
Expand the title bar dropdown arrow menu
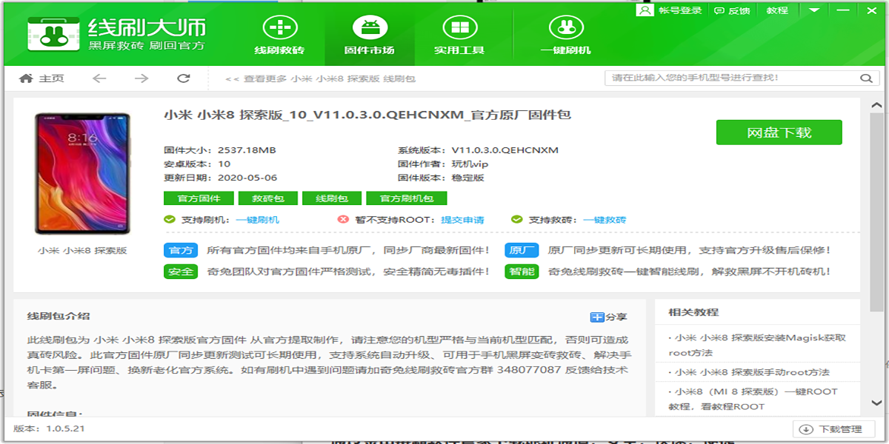(814, 10)
